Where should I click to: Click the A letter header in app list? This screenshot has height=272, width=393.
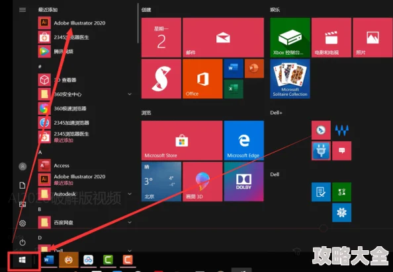click(x=40, y=153)
